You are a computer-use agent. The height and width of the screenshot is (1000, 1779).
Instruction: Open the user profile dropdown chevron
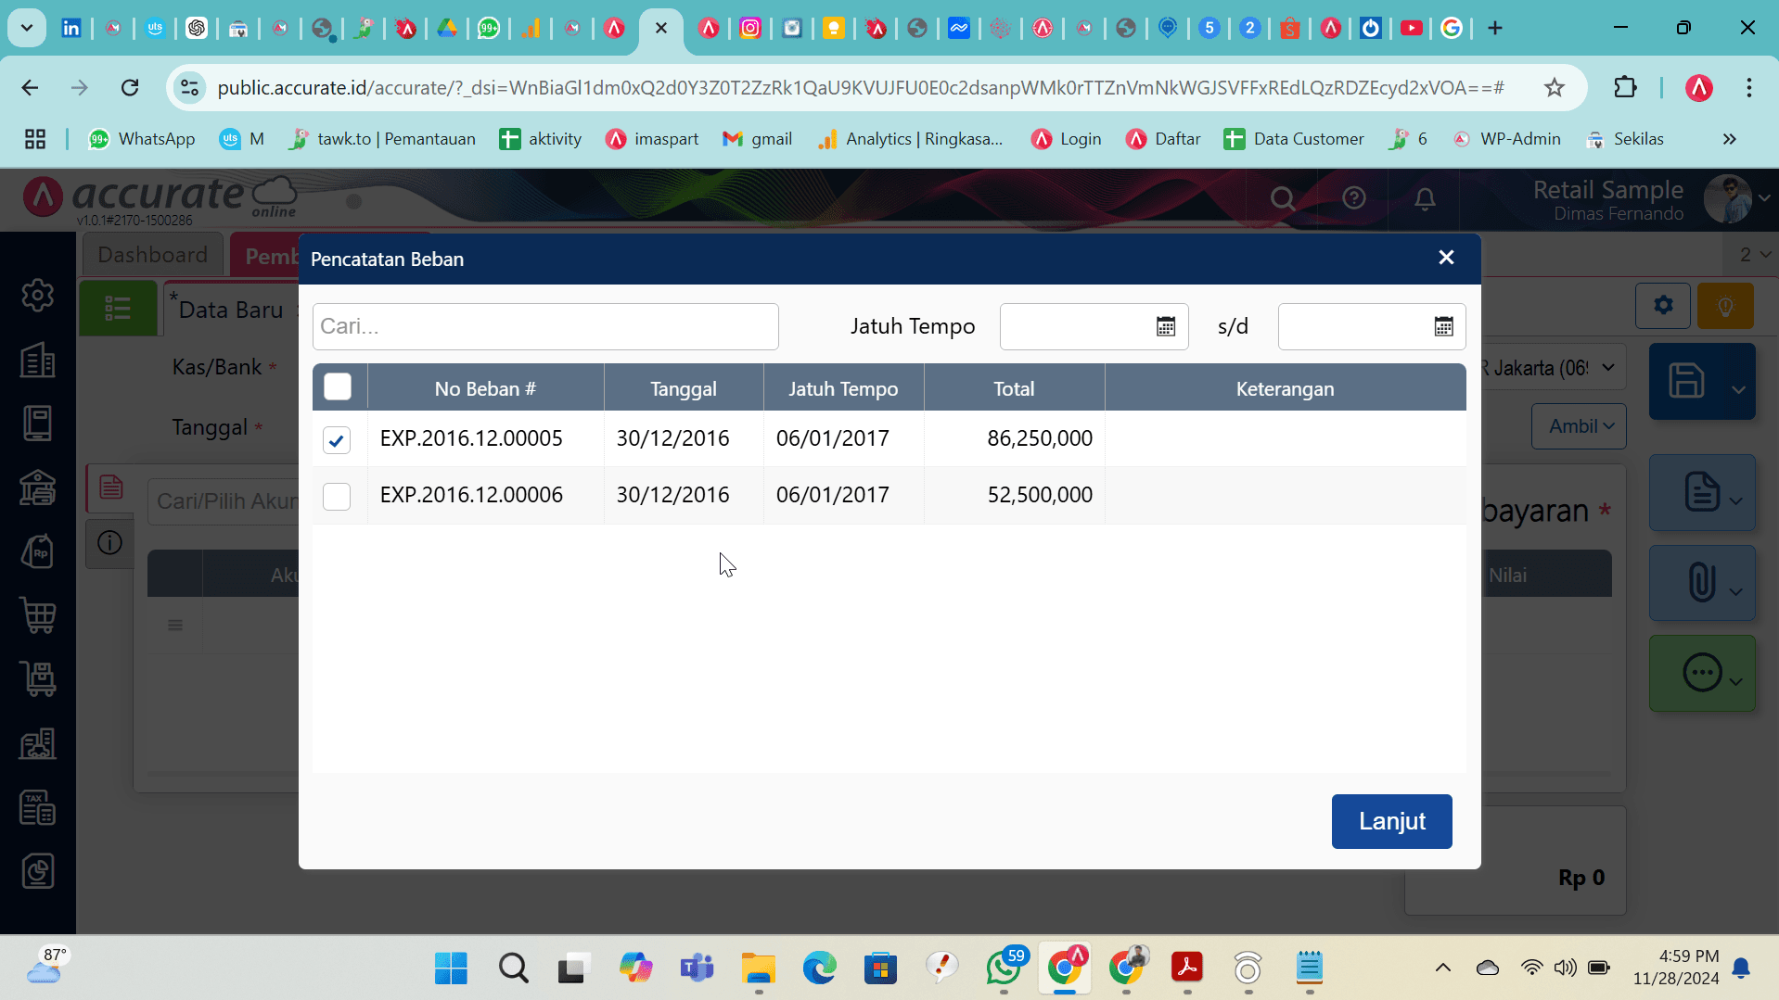pyautogui.click(x=1764, y=198)
